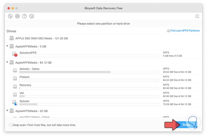Image resolution: width=207 pixels, height=137 pixels.
Task: Click the Solvetic startup volume icon
Action: point(15,103)
